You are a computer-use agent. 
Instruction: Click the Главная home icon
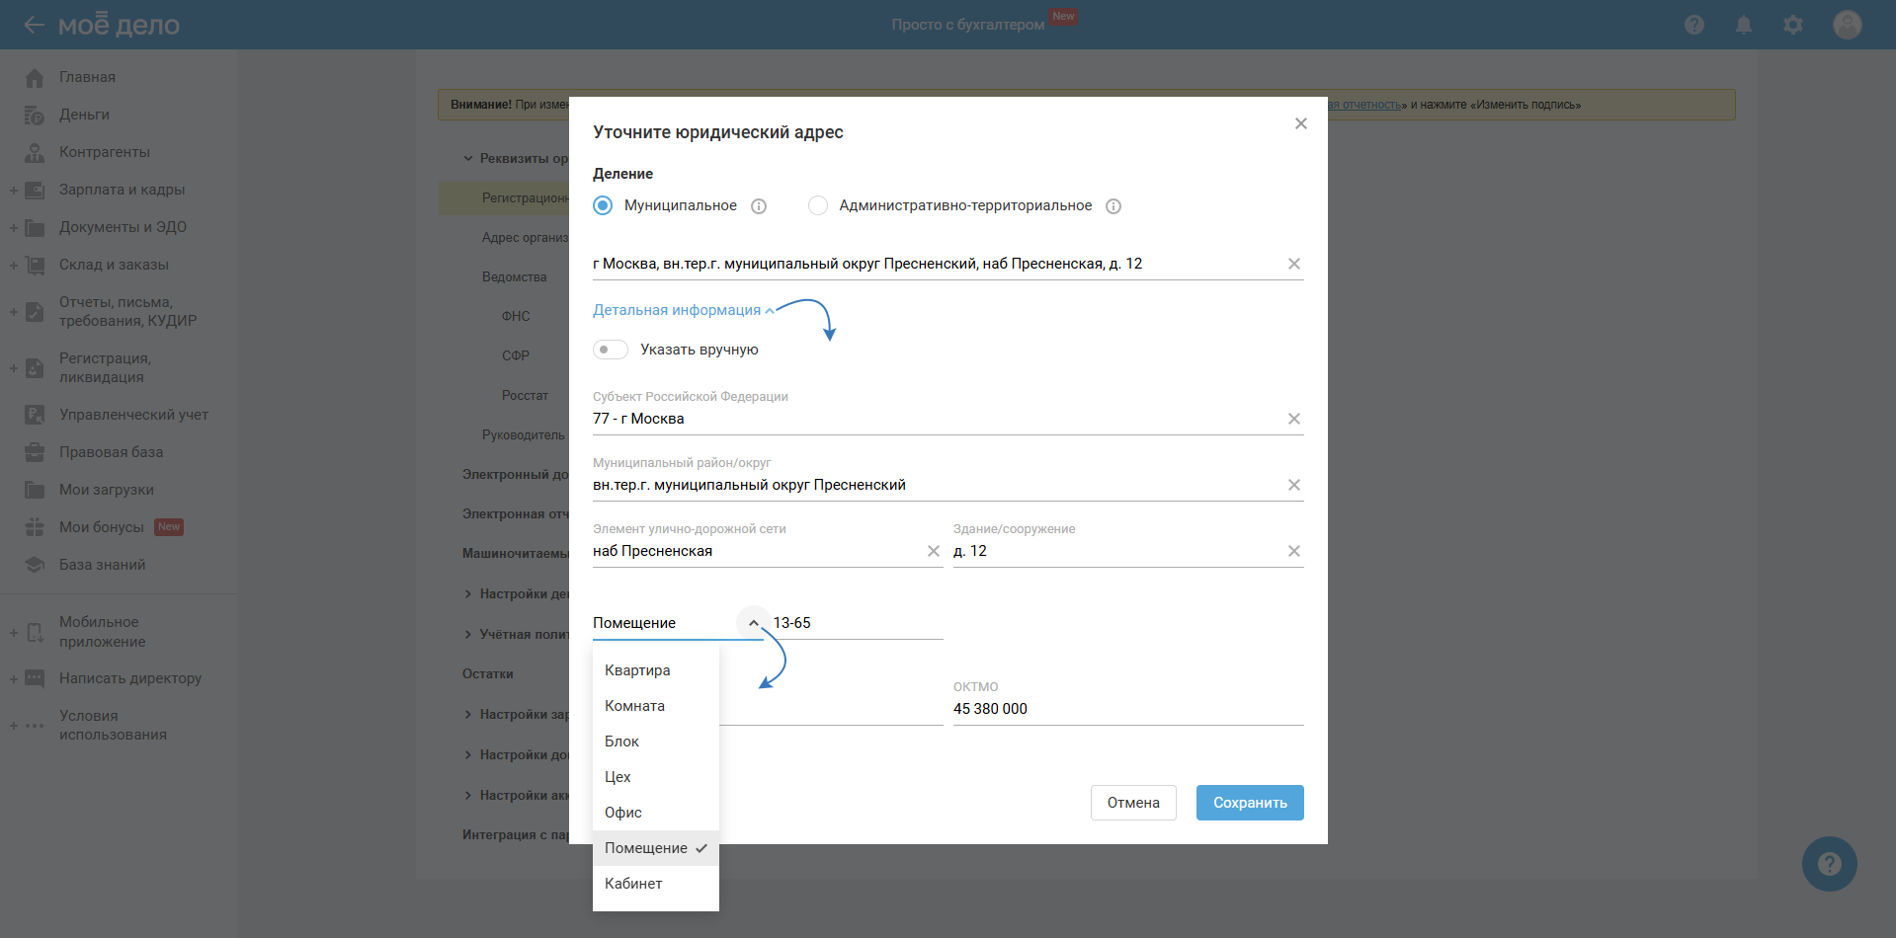(35, 77)
